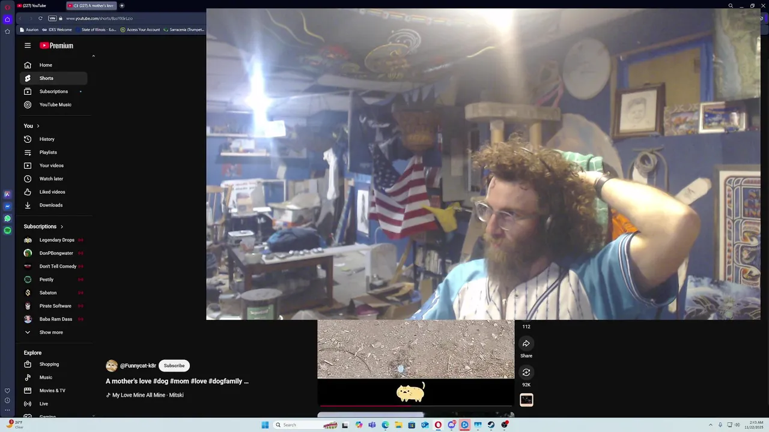Open Opera sidebar history clock icon
The width and height of the screenshot is (769, 432).
(x=7, y=400)
